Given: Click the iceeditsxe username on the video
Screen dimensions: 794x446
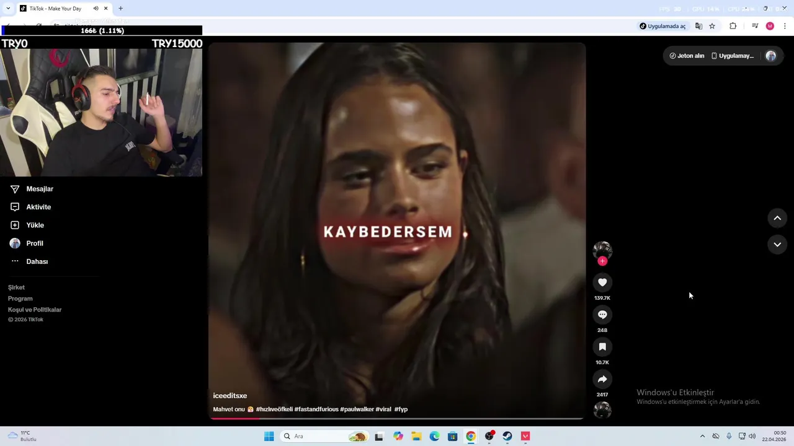Looking at the screenshot, I should 230,396.
